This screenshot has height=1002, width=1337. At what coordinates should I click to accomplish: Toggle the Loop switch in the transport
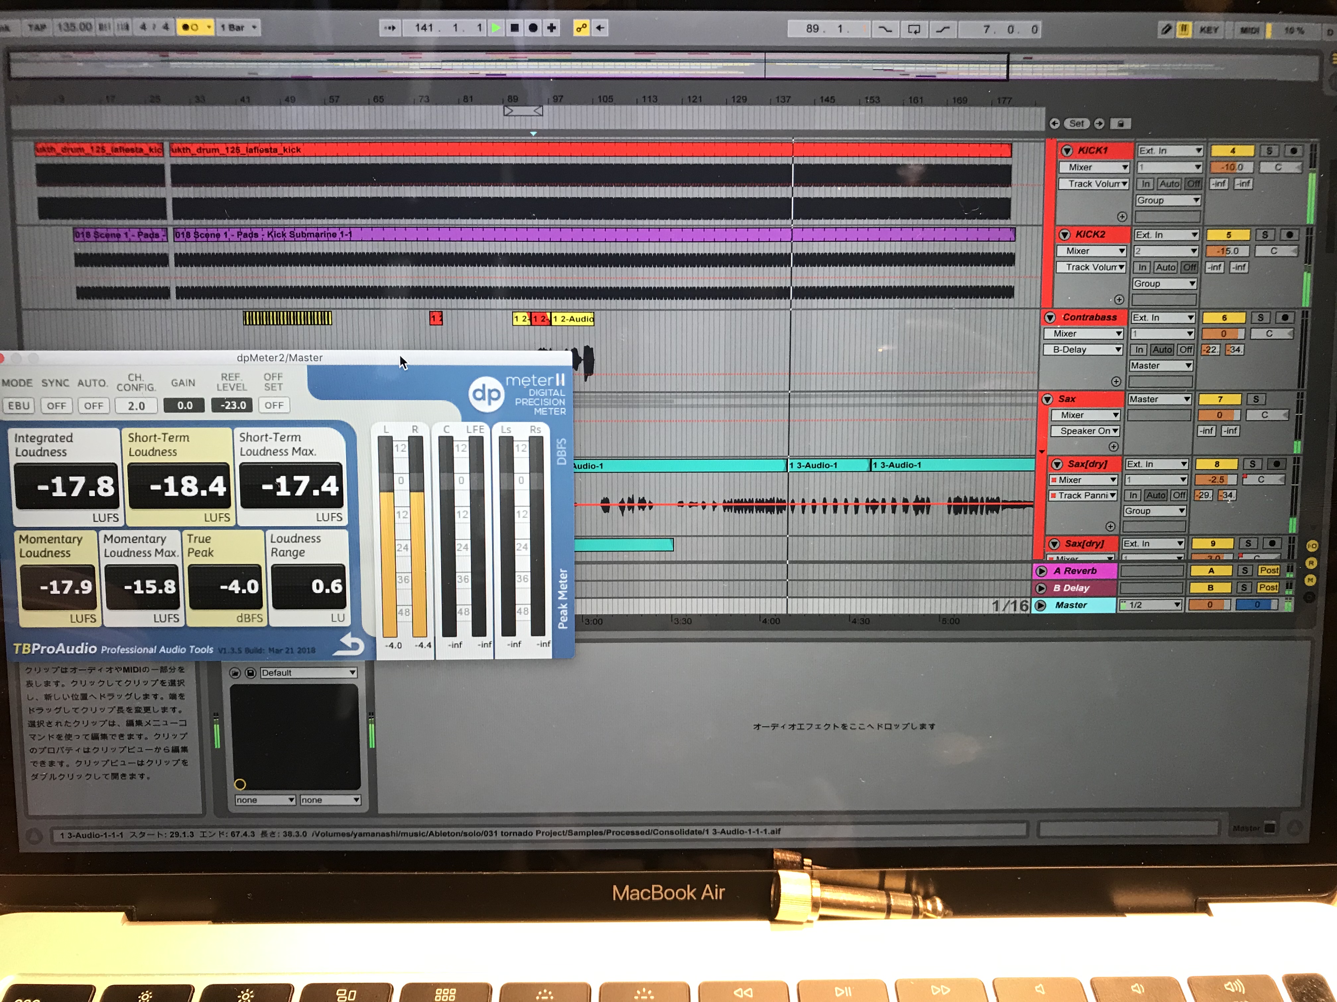[x=914, y=29]
